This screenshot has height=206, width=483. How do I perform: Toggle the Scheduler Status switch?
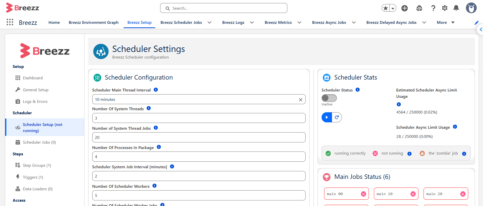(329, 98)
